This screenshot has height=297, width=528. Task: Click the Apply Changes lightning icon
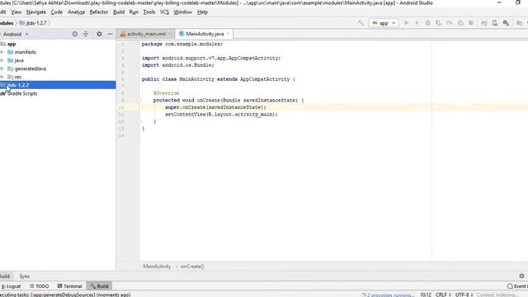(x=417, y=23)
